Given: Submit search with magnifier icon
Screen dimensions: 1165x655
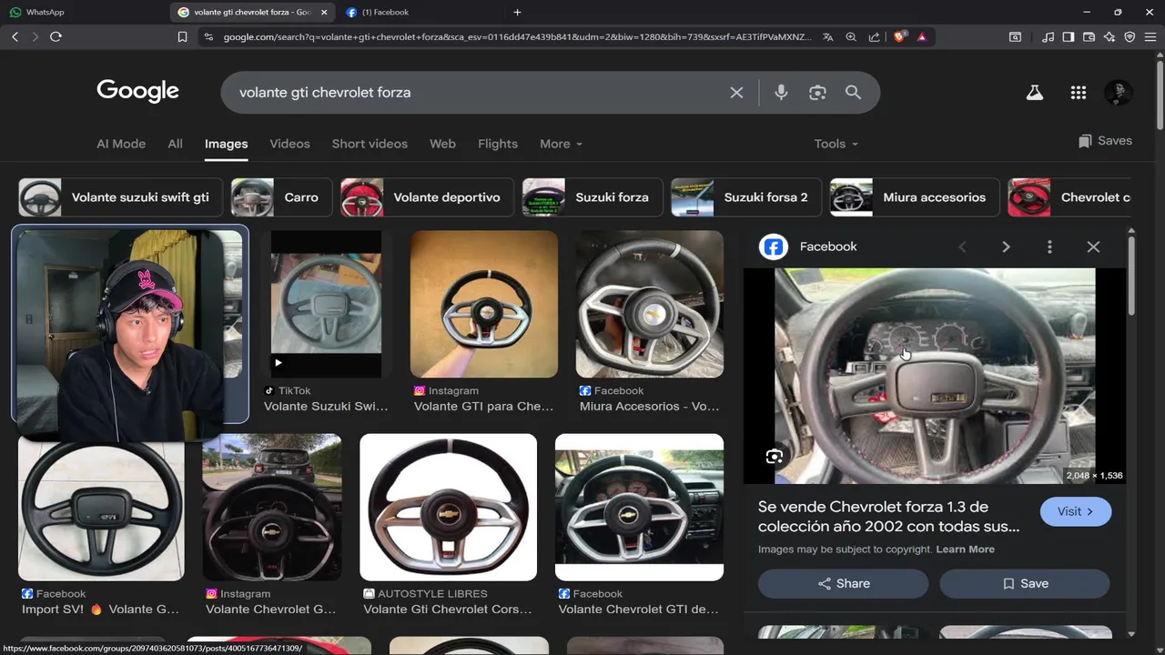Looking at the screenshot, I should click(x=853, y=92).
